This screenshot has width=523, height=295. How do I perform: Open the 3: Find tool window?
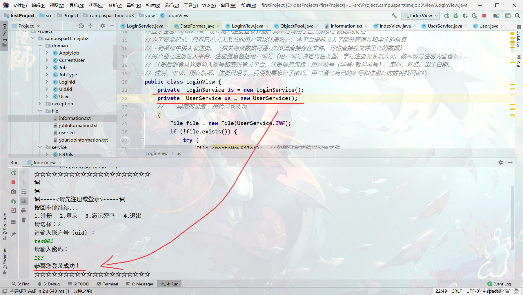(x=21, y=284)
